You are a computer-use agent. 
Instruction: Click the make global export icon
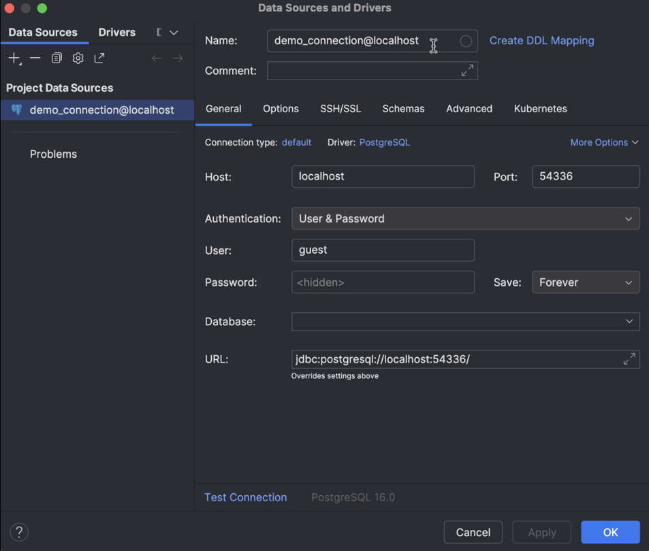(x=99, y=59)
